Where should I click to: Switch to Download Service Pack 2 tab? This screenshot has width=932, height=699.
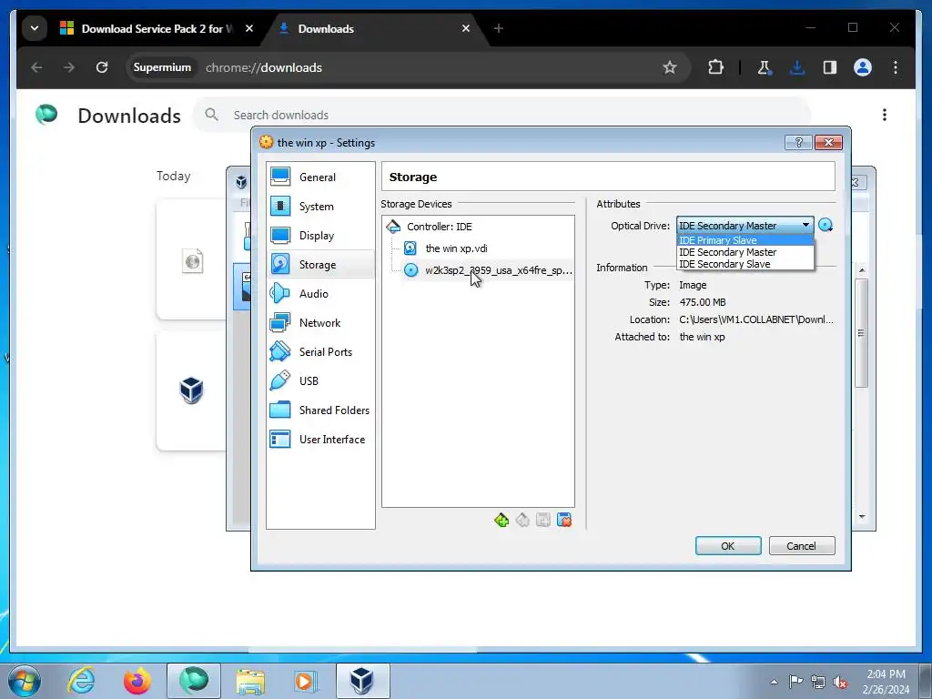(157, 28)
